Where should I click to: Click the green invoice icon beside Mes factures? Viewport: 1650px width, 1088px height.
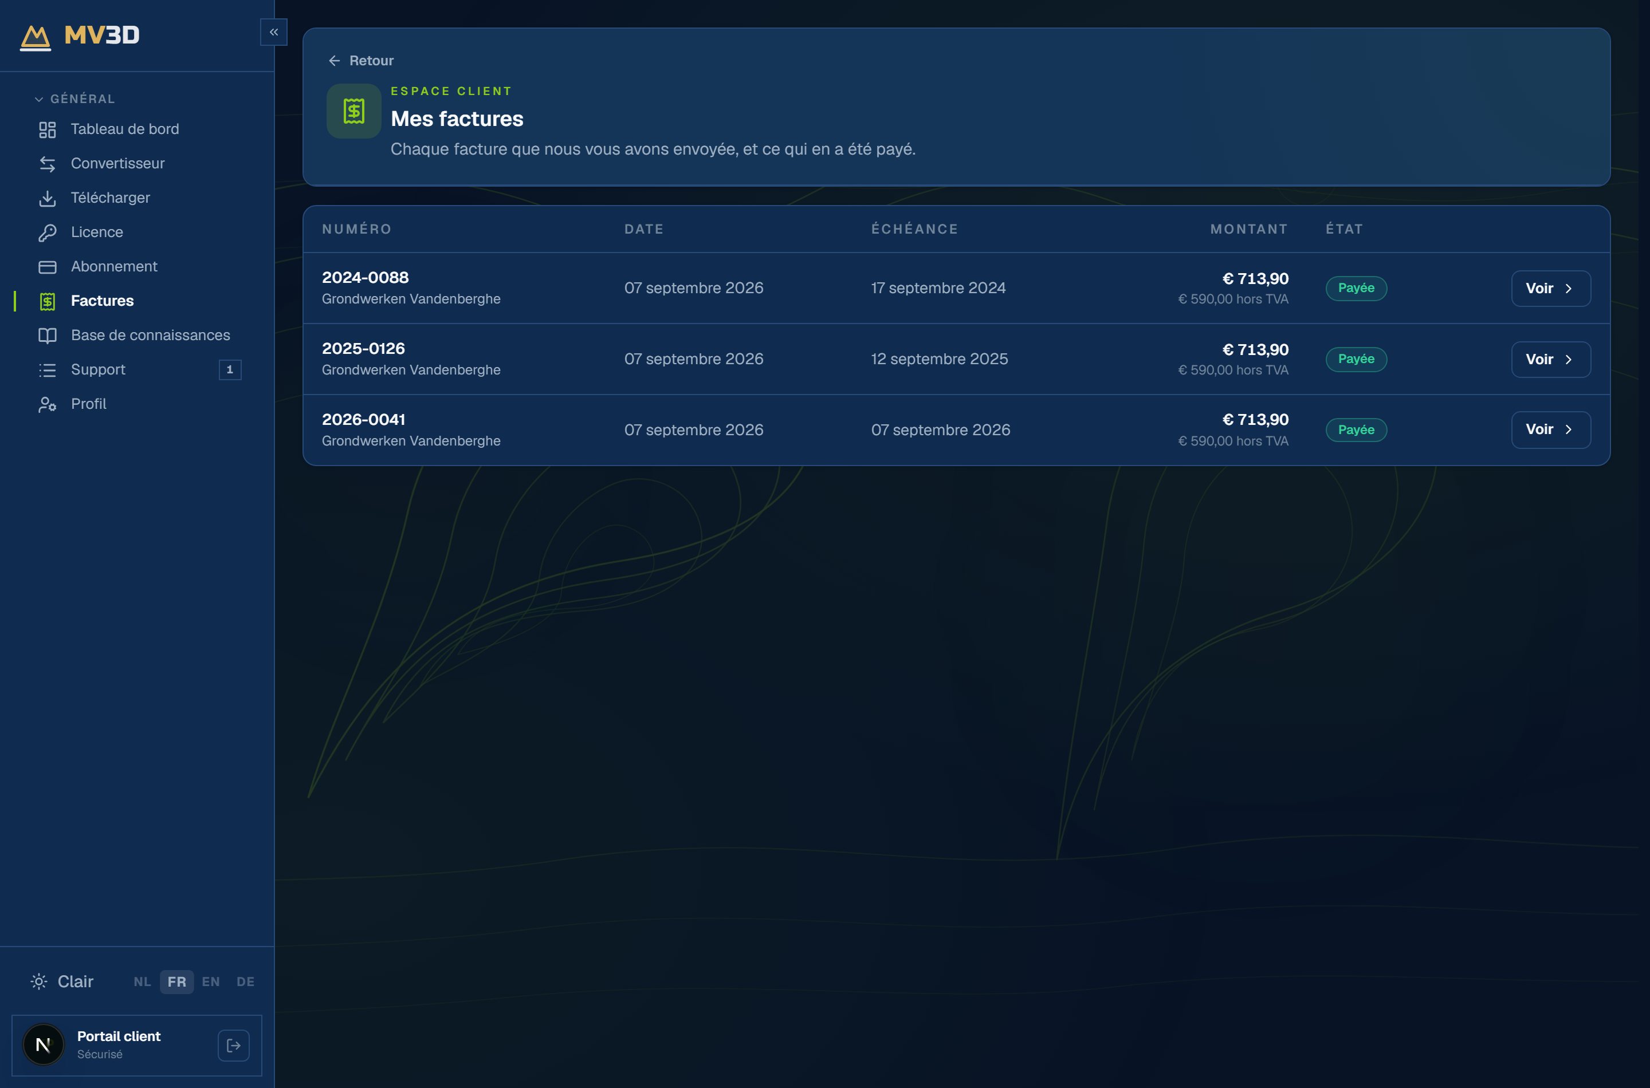pyautogui.click(x=354, y=111)
